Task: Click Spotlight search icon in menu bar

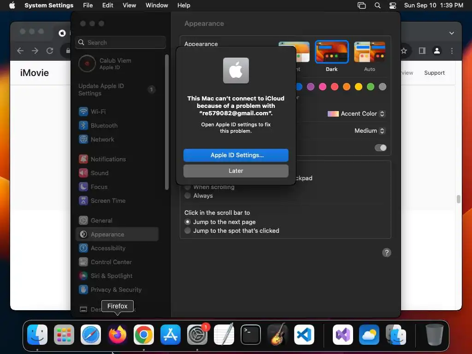Action: click(x=378, y=6)
